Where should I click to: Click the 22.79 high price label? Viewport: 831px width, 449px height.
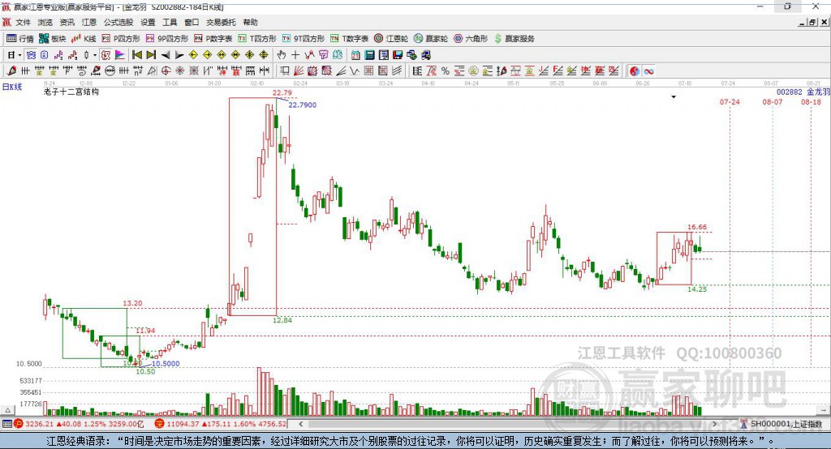[282, 92]
